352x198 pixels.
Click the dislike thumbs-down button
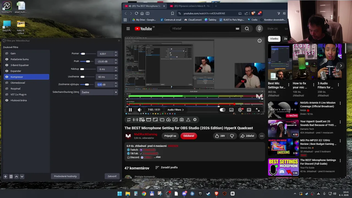(x=232, y=136)
